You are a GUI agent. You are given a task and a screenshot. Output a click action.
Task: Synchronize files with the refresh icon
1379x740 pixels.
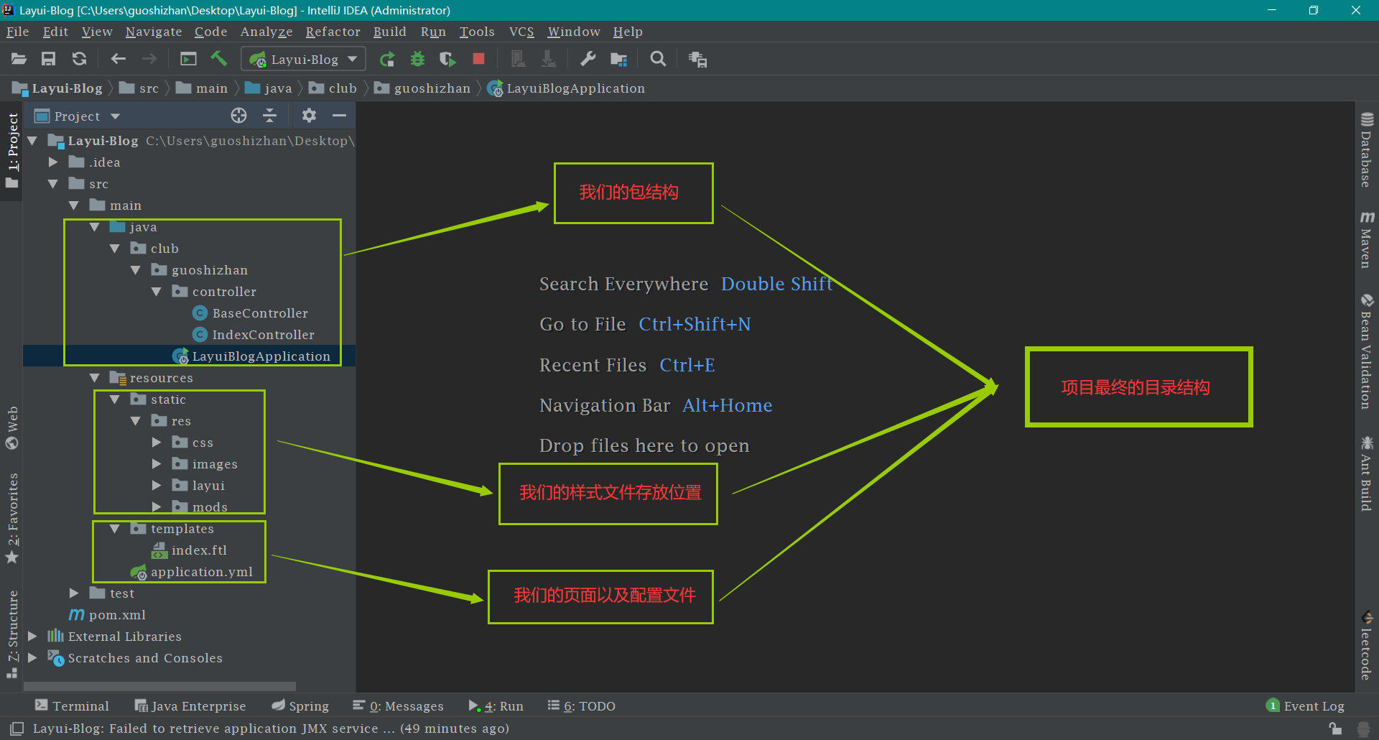(x=79, y=59)
